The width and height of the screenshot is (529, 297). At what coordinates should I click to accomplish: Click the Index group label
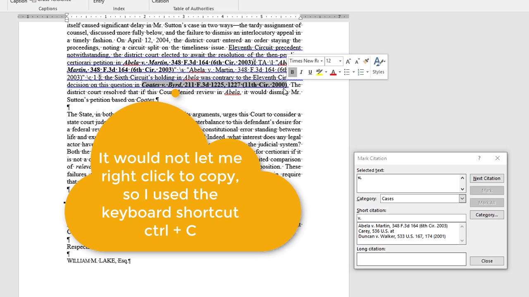click(x=119, y=8)
